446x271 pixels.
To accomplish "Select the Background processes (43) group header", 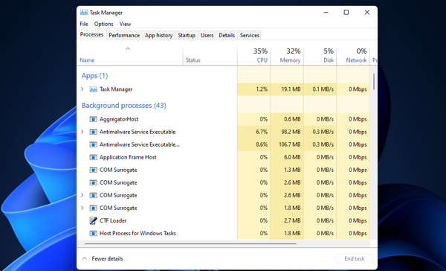I will 123,106.
